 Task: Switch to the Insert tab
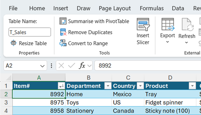61,8
